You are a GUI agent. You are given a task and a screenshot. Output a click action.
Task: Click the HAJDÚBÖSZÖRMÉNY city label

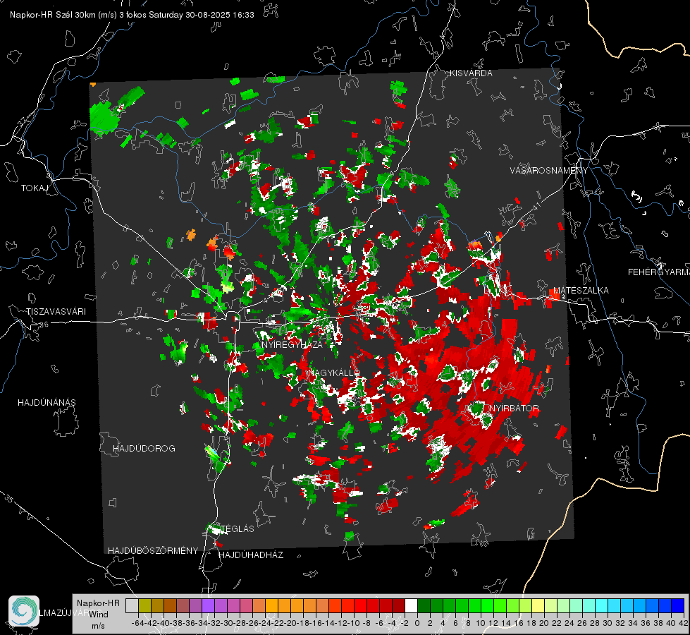click(x=153, y=551)
